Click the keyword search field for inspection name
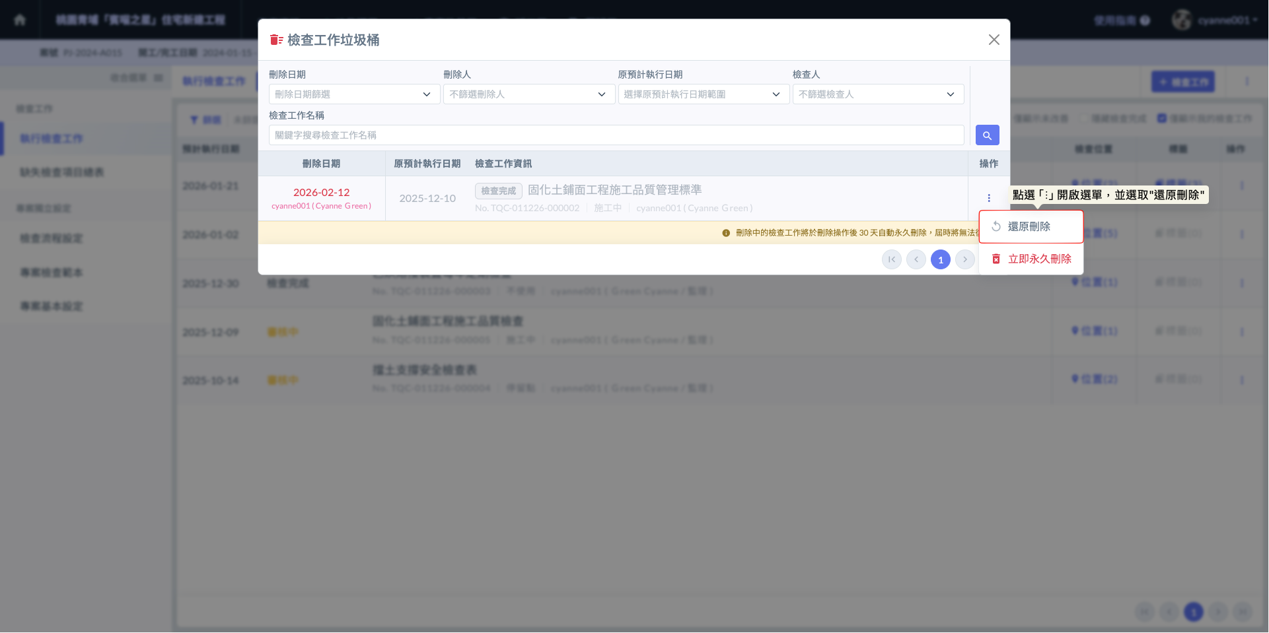This screenshot has height=633, width=1269. click(x=616, y=135)
